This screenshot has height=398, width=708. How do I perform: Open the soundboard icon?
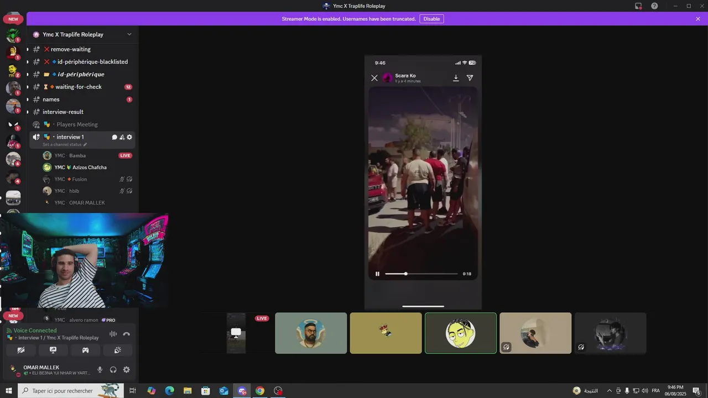coord(117,350)
